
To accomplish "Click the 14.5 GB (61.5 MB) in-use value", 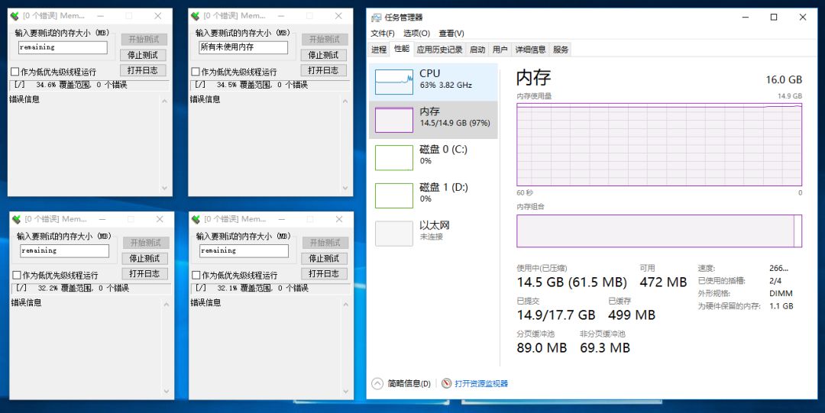I will click(572, 282).
